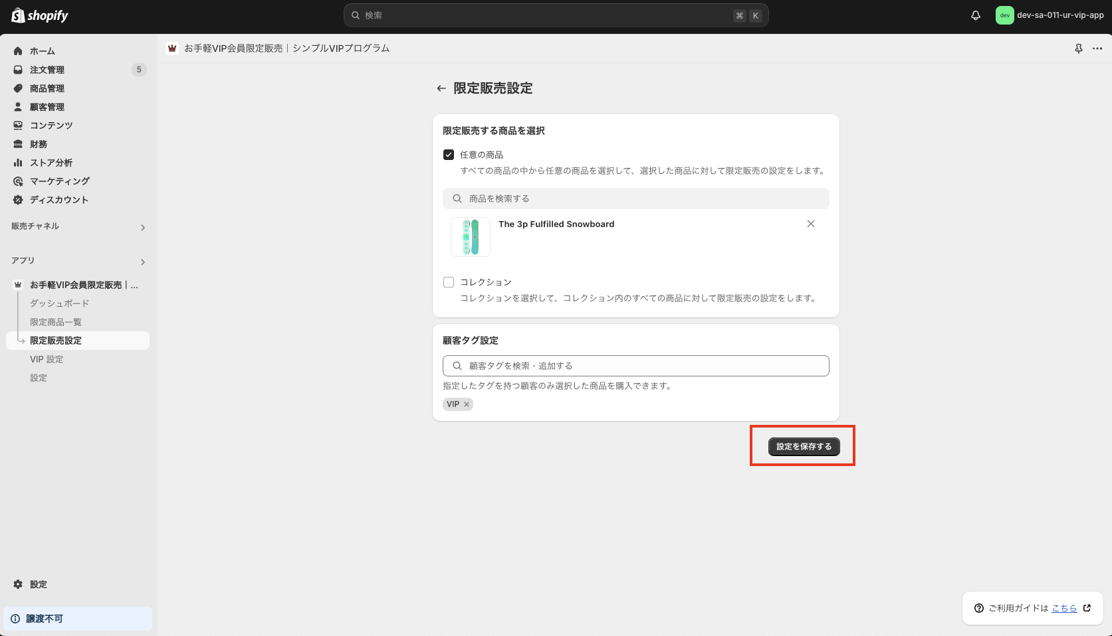Uncheck the 任意の商品 checkbox

tap(449, 154)
